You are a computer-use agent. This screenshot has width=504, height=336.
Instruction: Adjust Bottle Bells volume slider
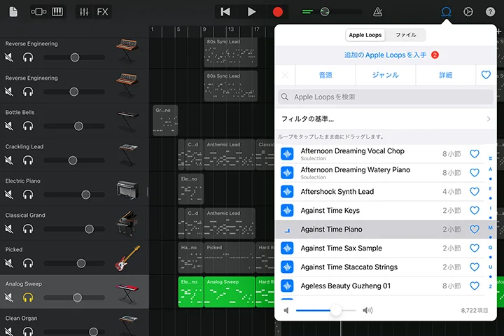pyautogui.click(x=78, y=126)
